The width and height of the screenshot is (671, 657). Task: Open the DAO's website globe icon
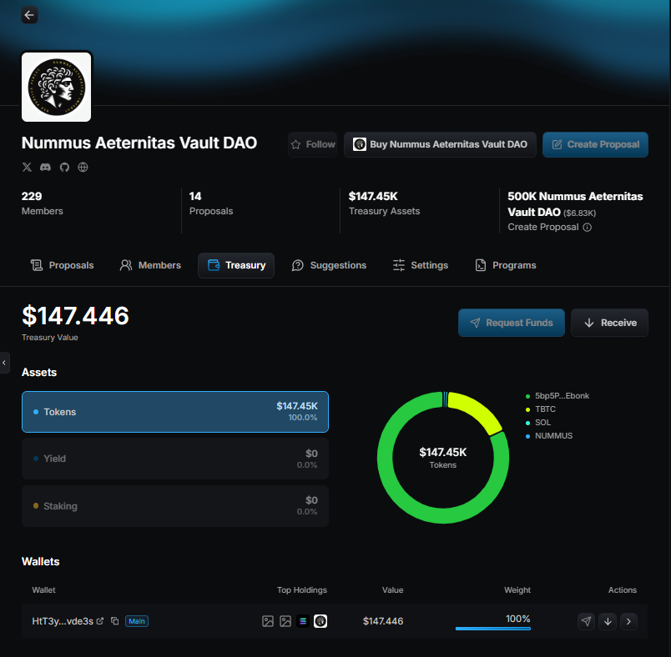point(83,167)
